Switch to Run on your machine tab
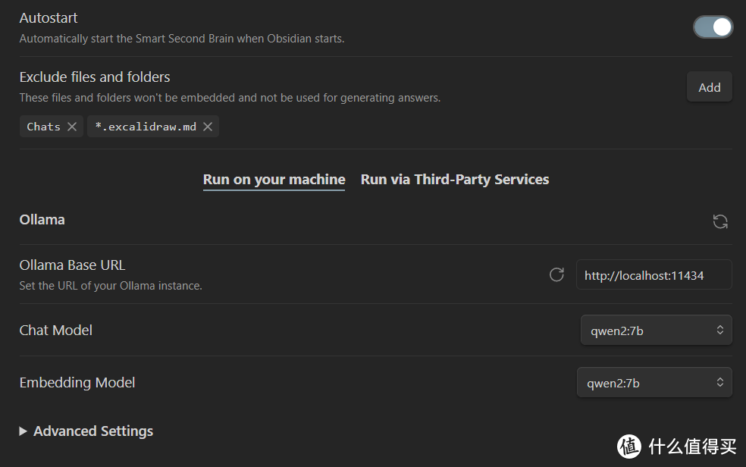The image size is (746, 467). [x=274, y=180]
